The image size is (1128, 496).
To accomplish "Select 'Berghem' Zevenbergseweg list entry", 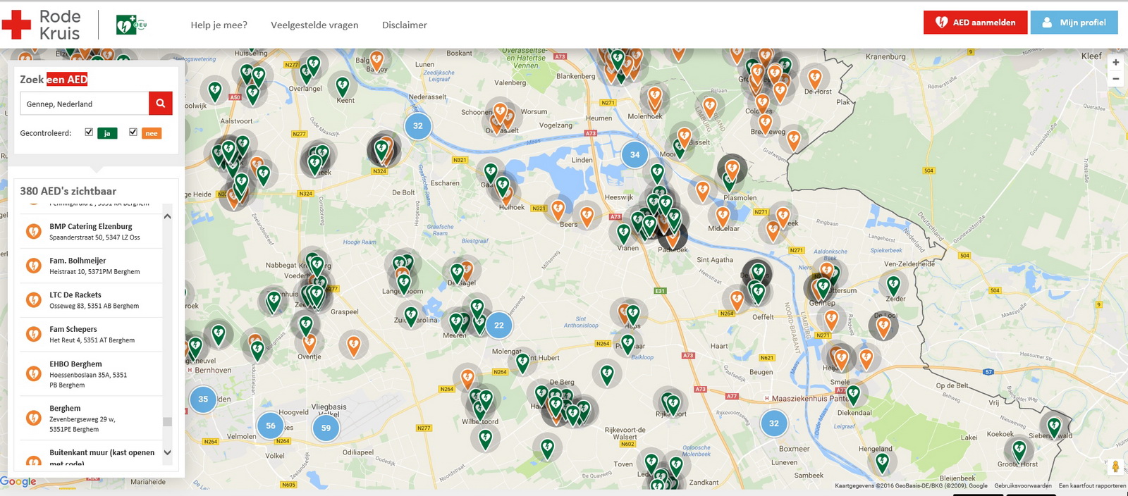I will coord(92,418).
